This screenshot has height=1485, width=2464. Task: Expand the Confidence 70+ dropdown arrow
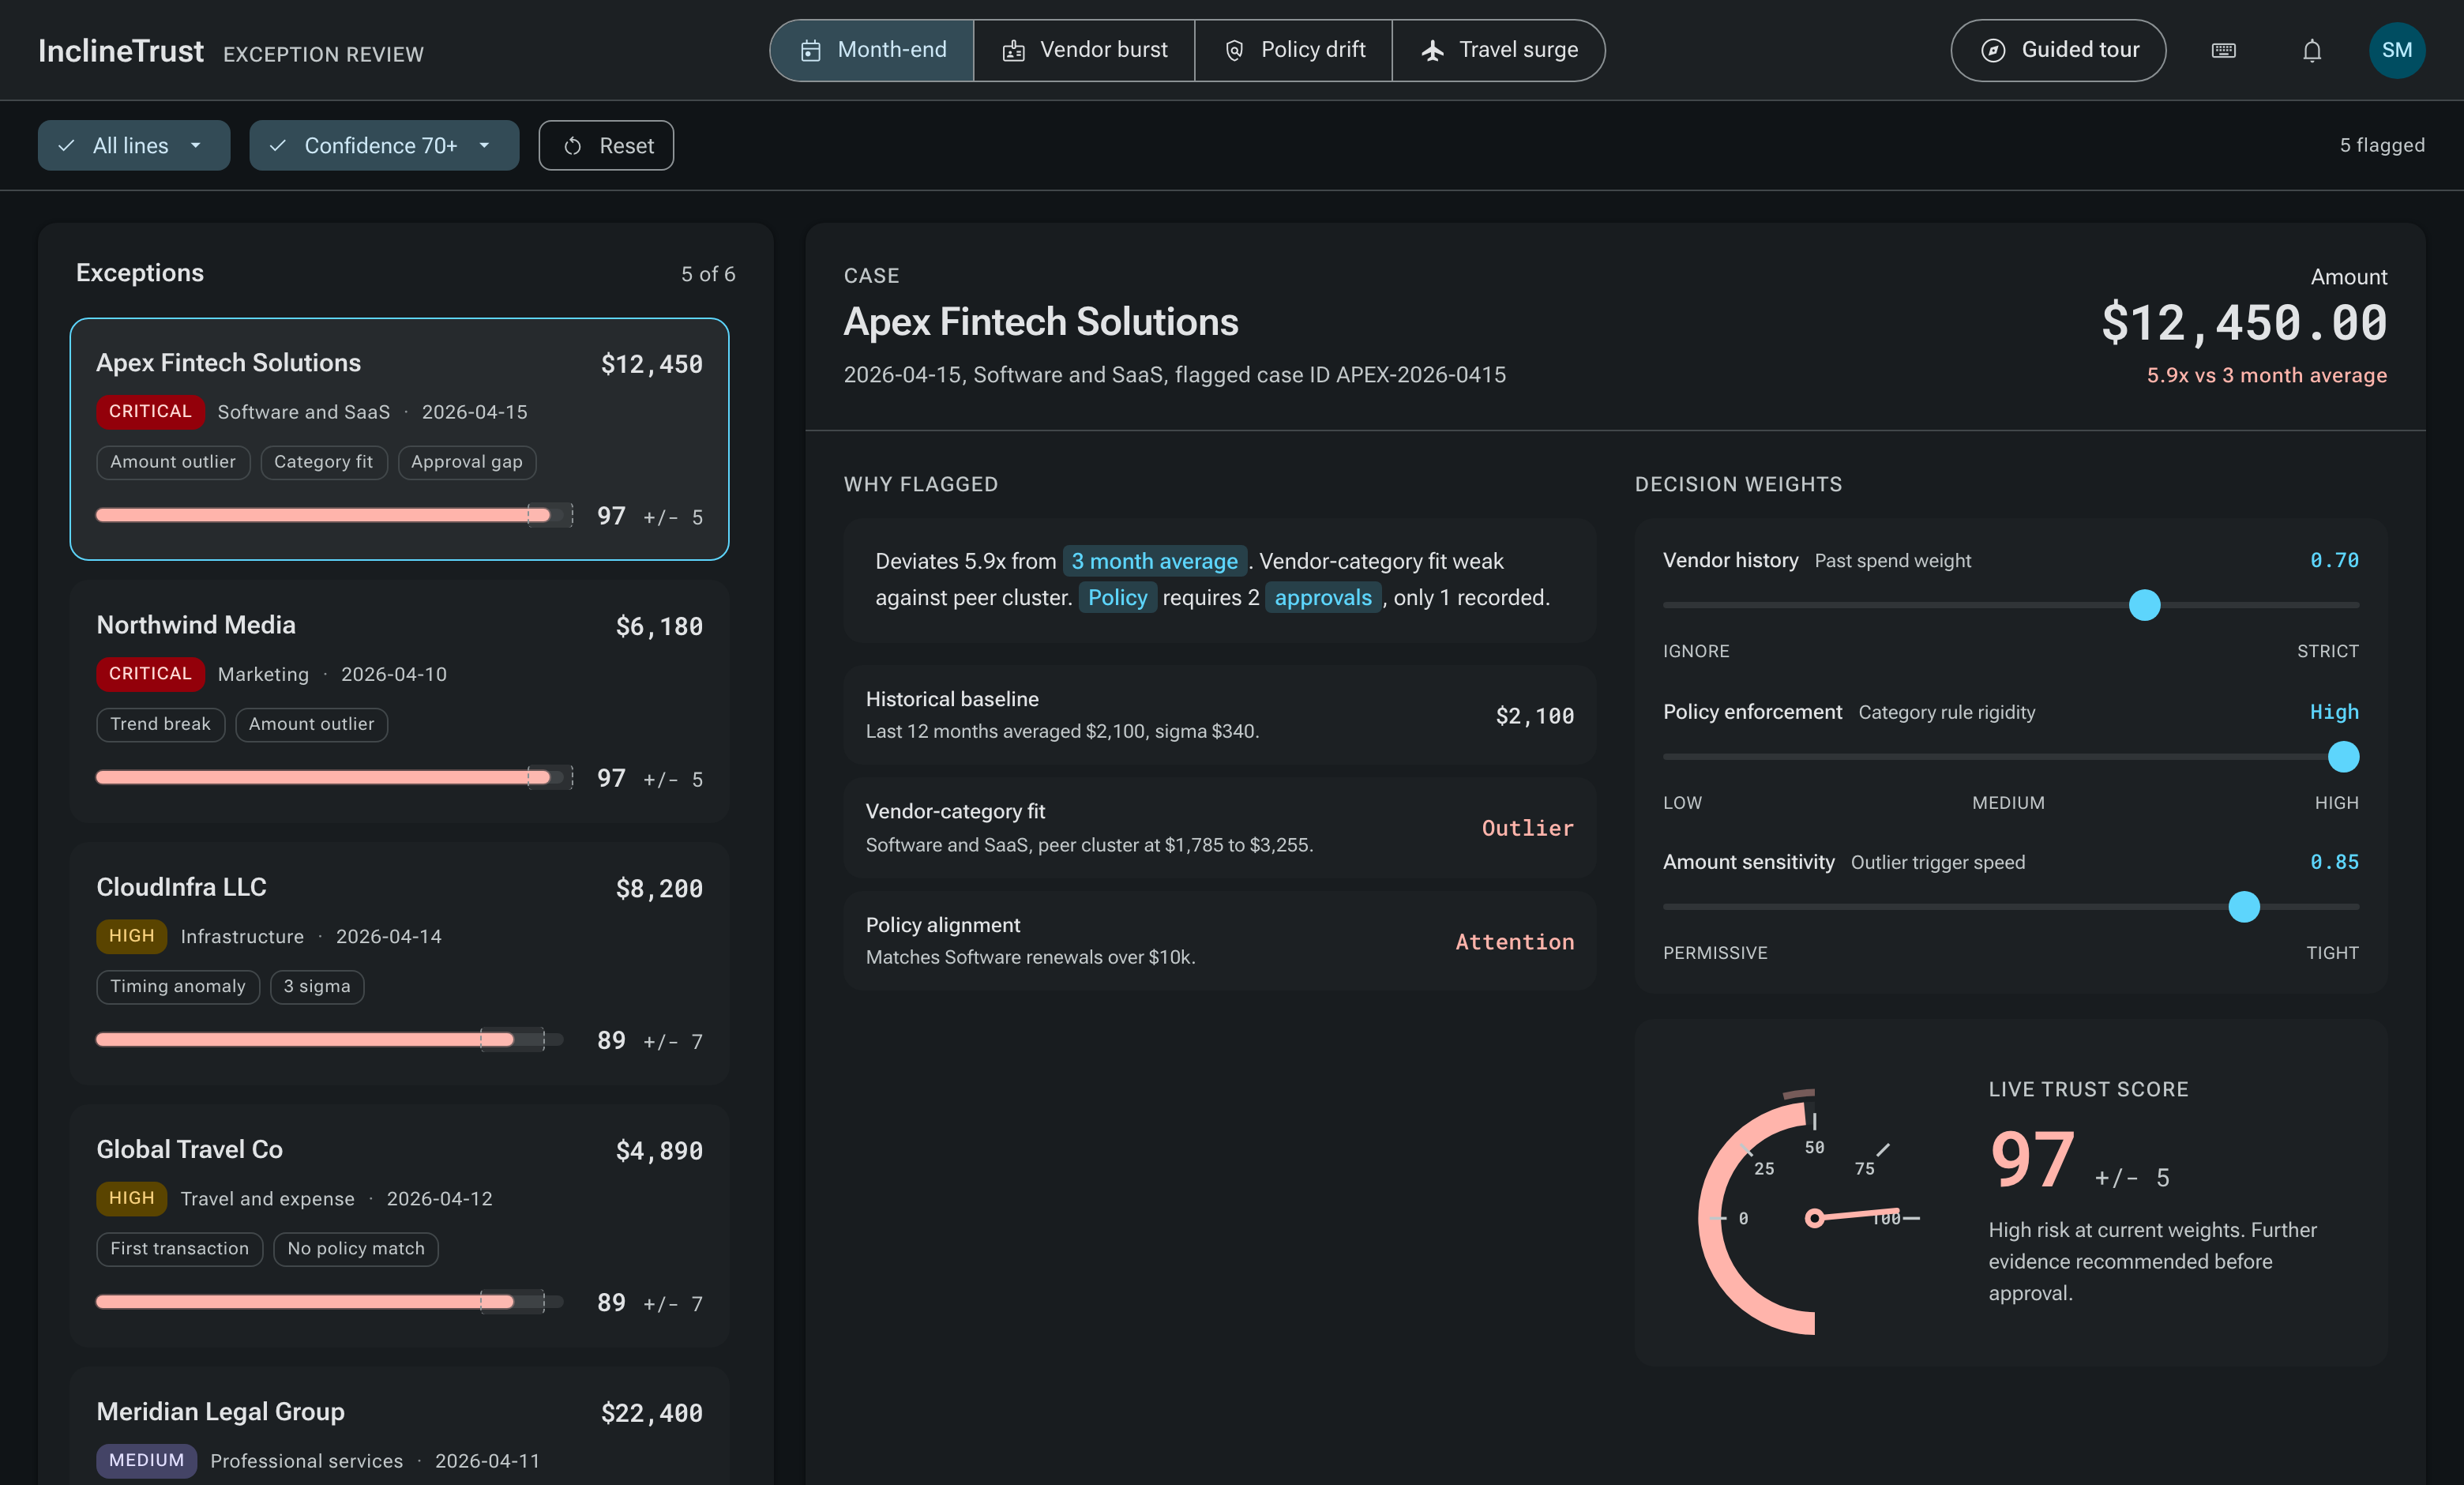(x=485, y=146)
